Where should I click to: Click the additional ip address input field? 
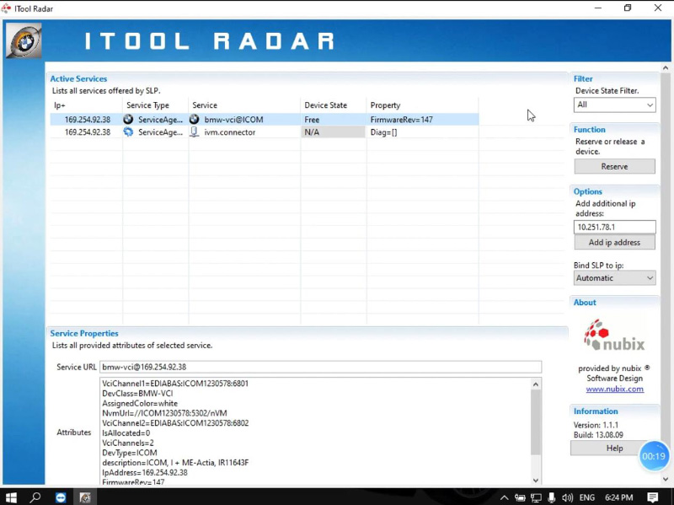pos(614,227)
